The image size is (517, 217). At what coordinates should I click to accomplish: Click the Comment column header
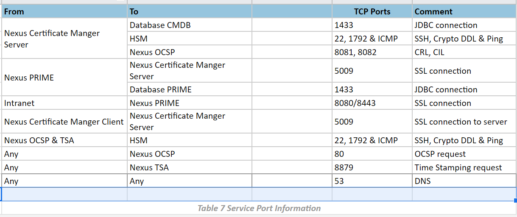(464, 11)
